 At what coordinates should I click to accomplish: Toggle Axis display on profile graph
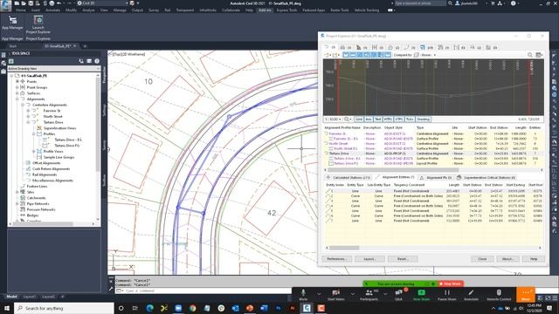tap(369, 119)
